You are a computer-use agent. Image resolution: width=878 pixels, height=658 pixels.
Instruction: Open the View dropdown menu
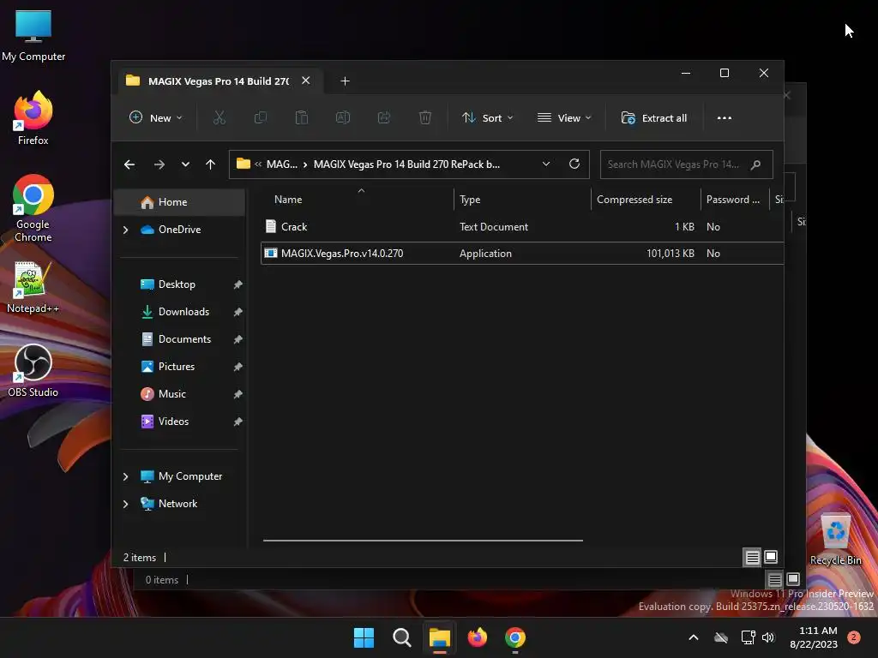click(x=564, y=118)
